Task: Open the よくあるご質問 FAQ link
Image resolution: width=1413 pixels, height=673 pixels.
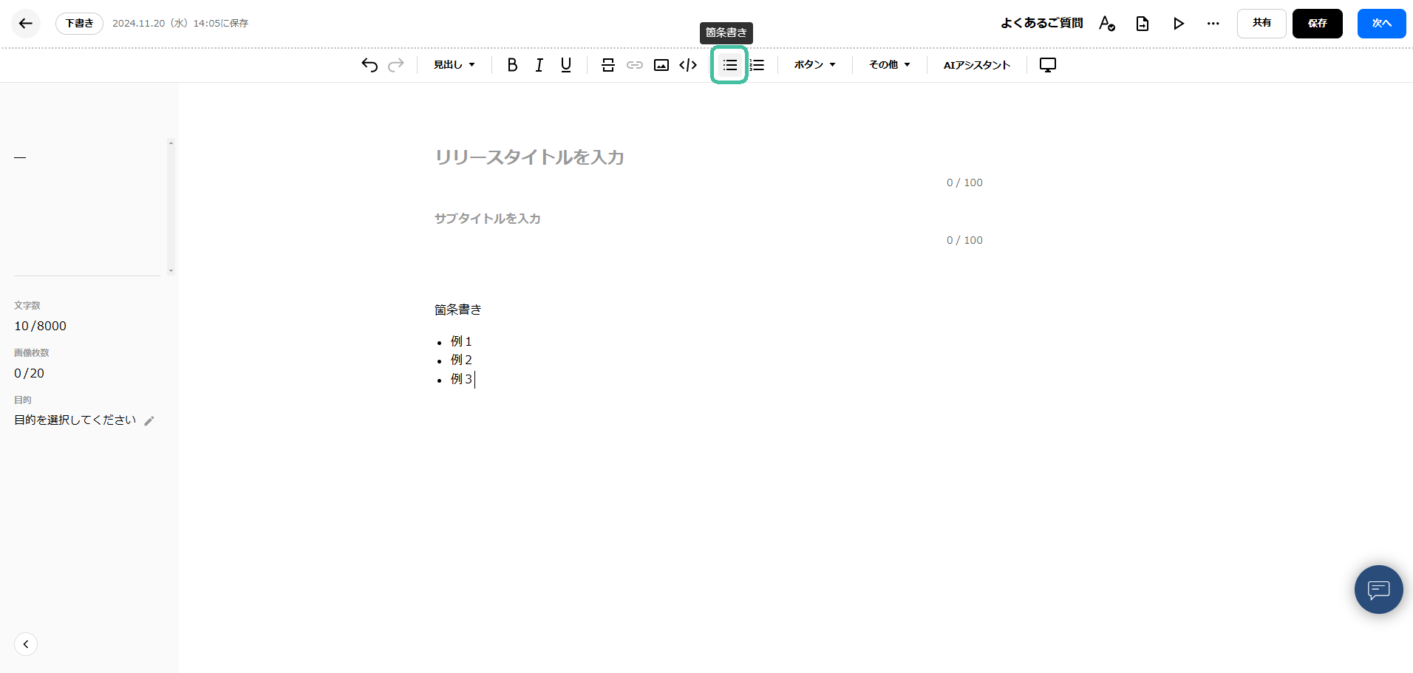Action: 1041,24
